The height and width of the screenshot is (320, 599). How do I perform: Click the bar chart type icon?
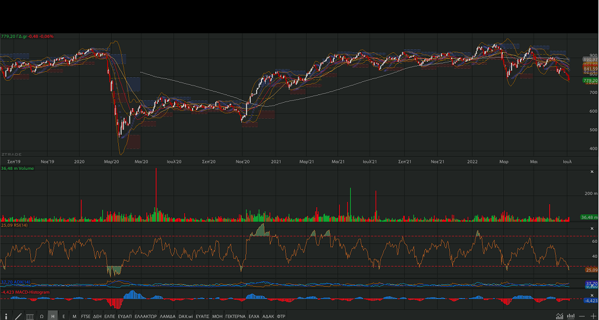click(x=571, y=316)
